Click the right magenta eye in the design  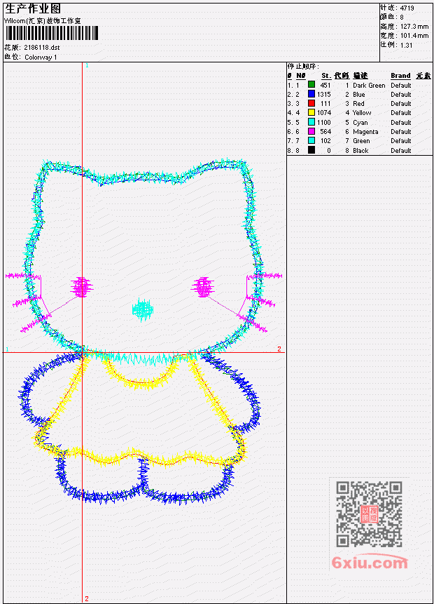202,287
